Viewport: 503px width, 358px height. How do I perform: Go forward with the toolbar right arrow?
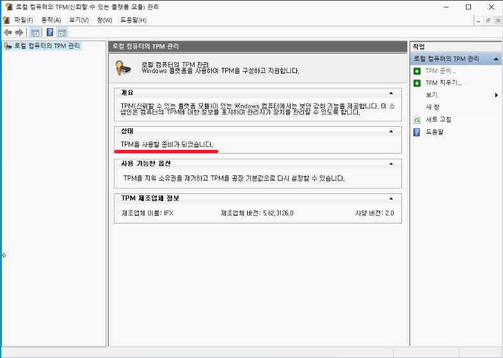pyautogui.click(x=19, y=33)
